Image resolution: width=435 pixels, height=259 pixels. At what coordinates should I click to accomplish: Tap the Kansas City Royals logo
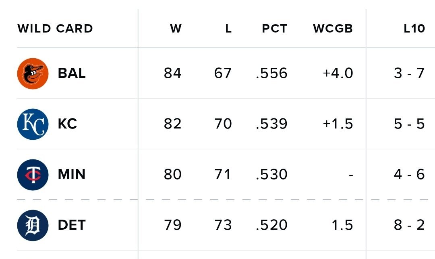pyautogui.click(x=33, y=124)
